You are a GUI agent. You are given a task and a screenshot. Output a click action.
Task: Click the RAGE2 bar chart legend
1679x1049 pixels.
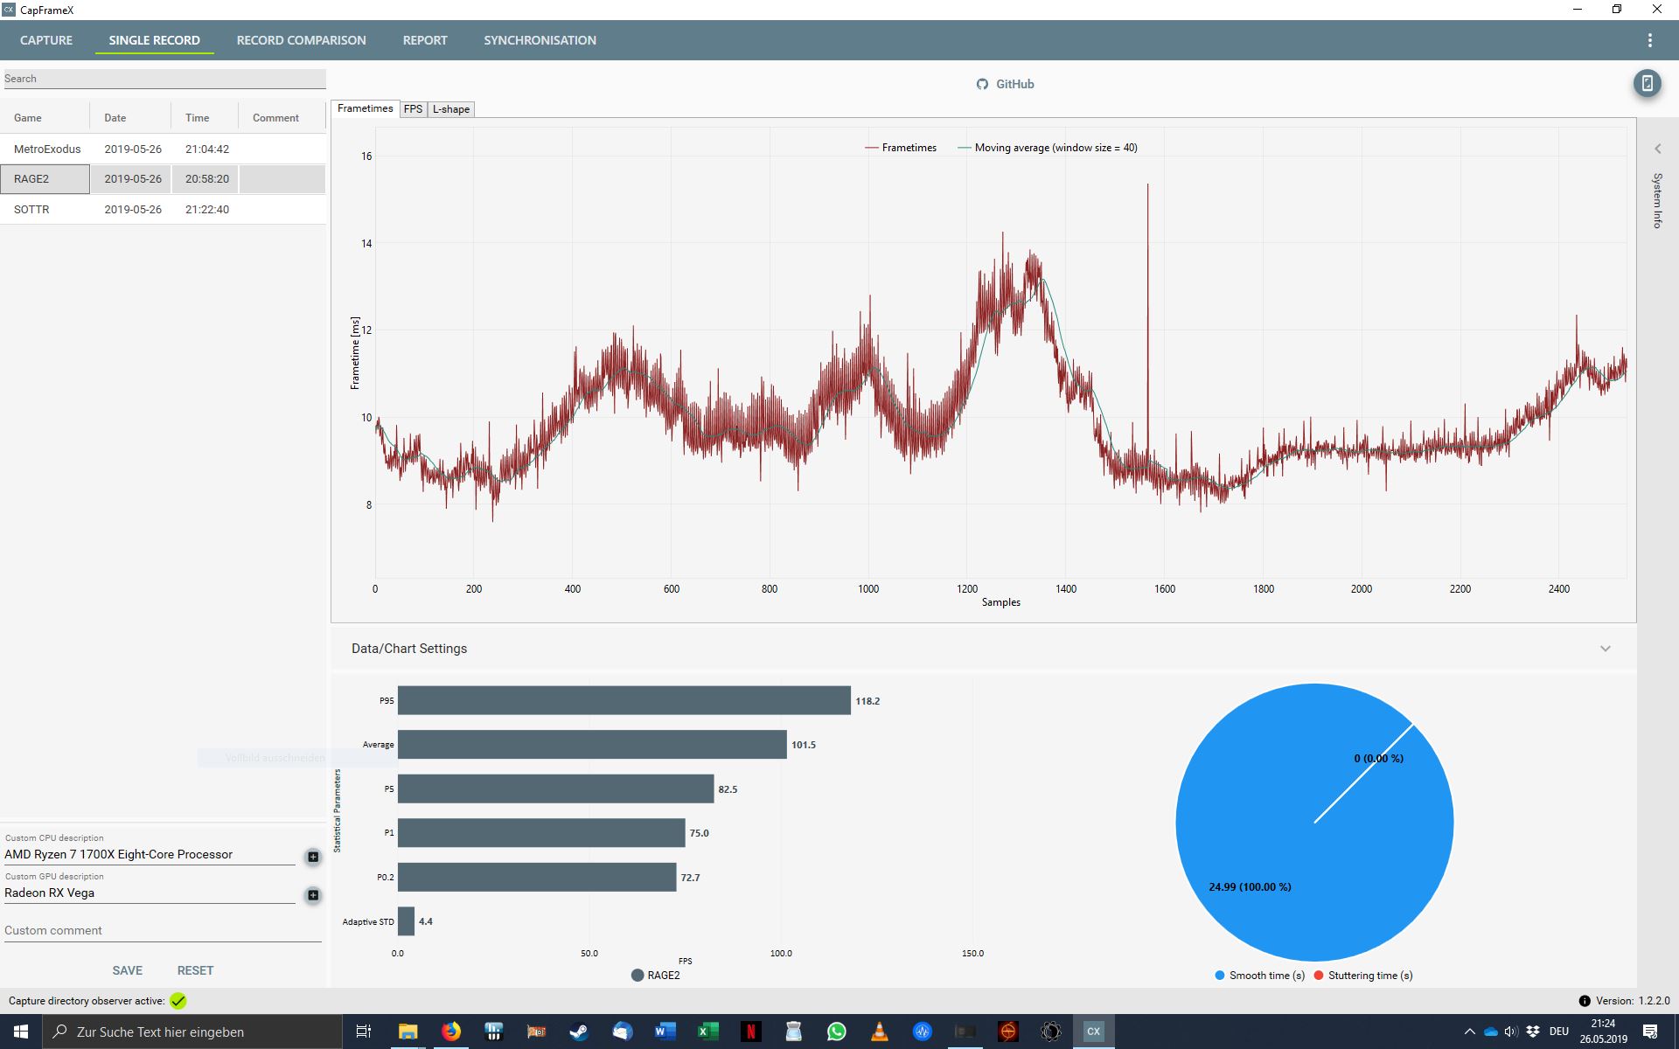click(656, 976)
